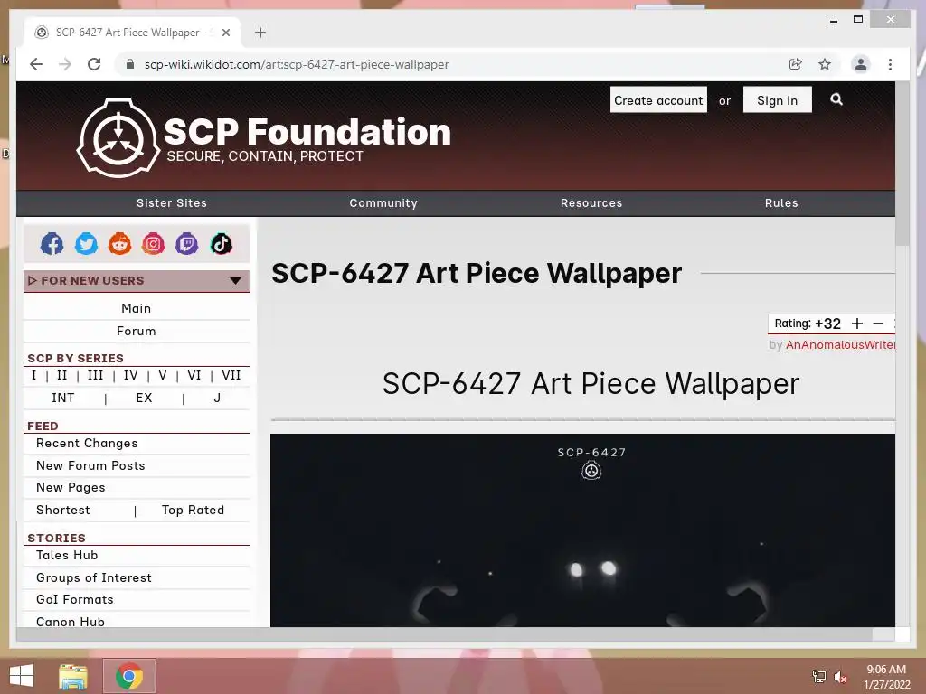Open the Instagram social icon
The width and height of the screenshot is (926, 694).
pyautogui.click(x=154, y=244)
